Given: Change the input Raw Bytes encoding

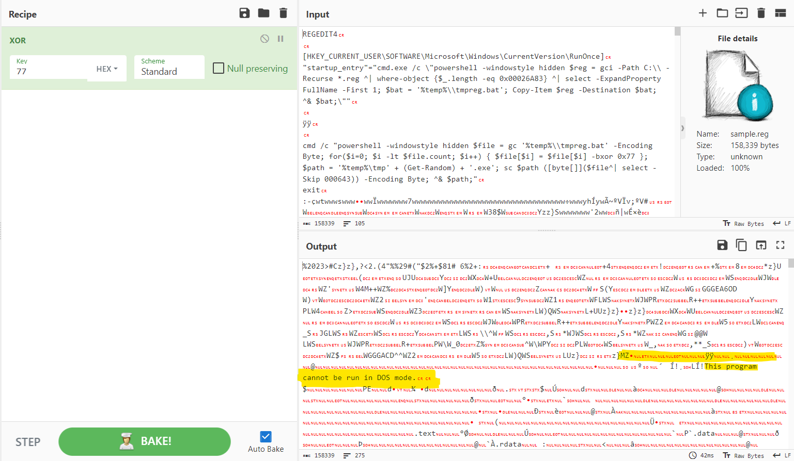Looking at the screenshot, I should [x=743, y=223].
